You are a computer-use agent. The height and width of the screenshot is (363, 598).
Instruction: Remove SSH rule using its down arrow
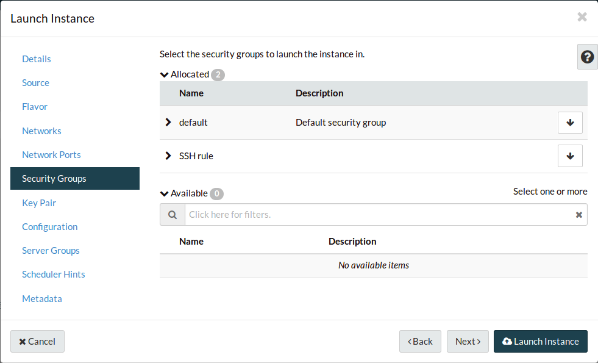coord(570,156)
